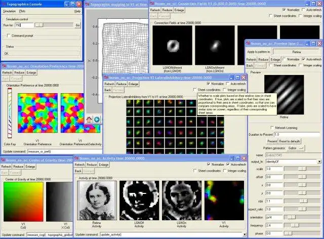The width and height of the screenshot is (324, 239).
Task: Click the V1 Orientation Preference map
Action: coord(37,112)
